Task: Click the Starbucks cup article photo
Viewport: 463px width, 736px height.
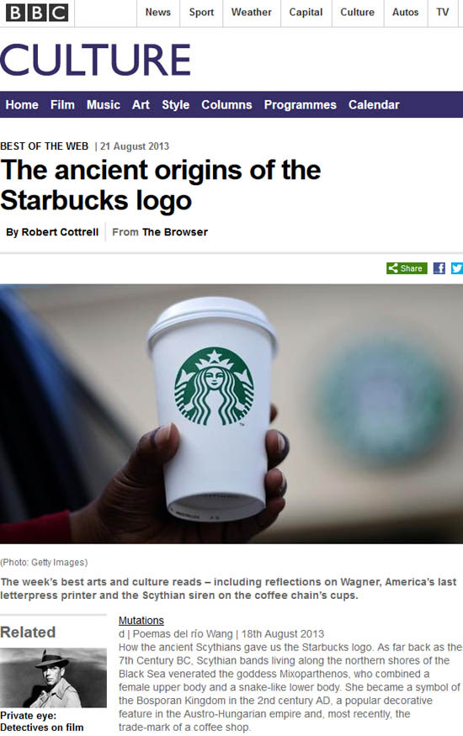Action: click(231, 414)
